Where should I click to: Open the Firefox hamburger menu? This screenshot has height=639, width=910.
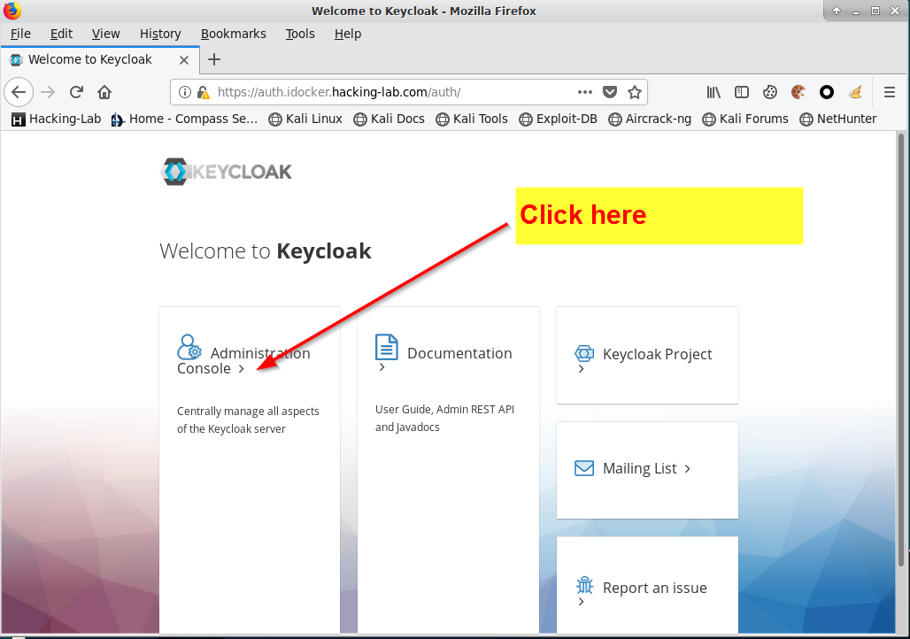889,92
